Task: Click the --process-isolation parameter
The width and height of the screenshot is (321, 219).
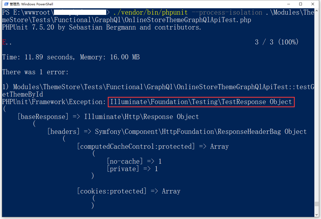Action: (x=227, y=13)
